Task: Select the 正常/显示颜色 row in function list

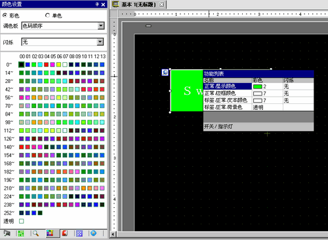Action: (258, 86)
